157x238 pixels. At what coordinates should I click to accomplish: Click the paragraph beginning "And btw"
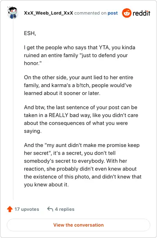point(81,119)
